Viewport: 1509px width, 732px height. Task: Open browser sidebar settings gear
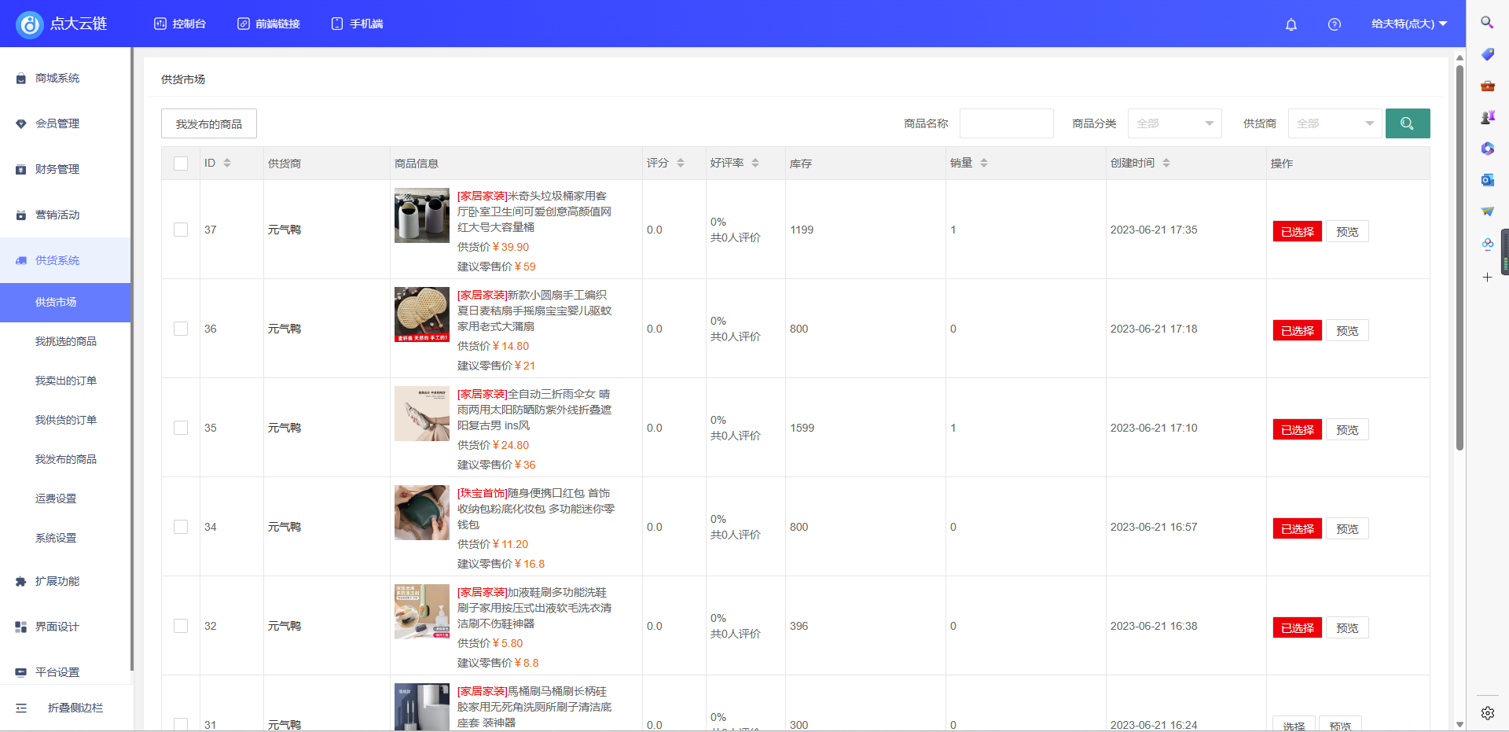click(x=1487, y=713)
